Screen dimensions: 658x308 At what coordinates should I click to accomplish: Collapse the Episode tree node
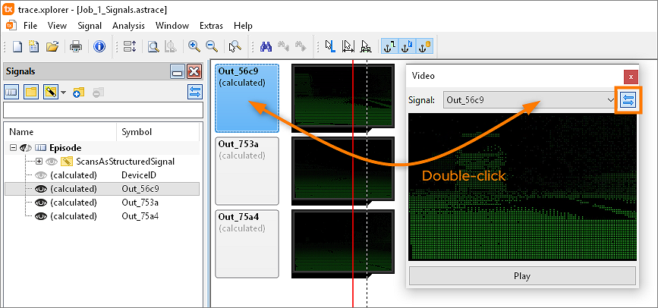pos(14,148)
